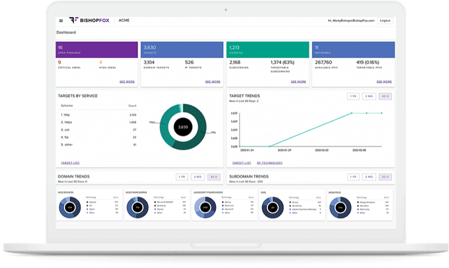Click the purple Open Findings card header
This screenshot has width=449, height=268.
tap(96, 50)
